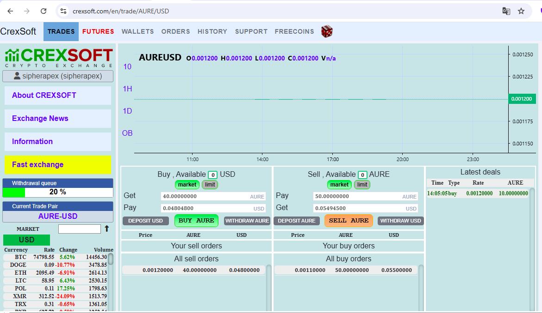Switch to the FUTURES tab
This screenshot has height=313, width=542.
tap(98, 31)
